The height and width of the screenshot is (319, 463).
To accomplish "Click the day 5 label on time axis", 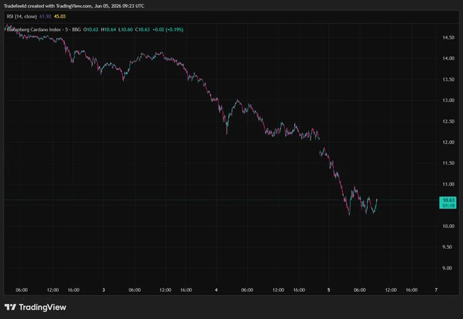I will [x=329, y=290].
